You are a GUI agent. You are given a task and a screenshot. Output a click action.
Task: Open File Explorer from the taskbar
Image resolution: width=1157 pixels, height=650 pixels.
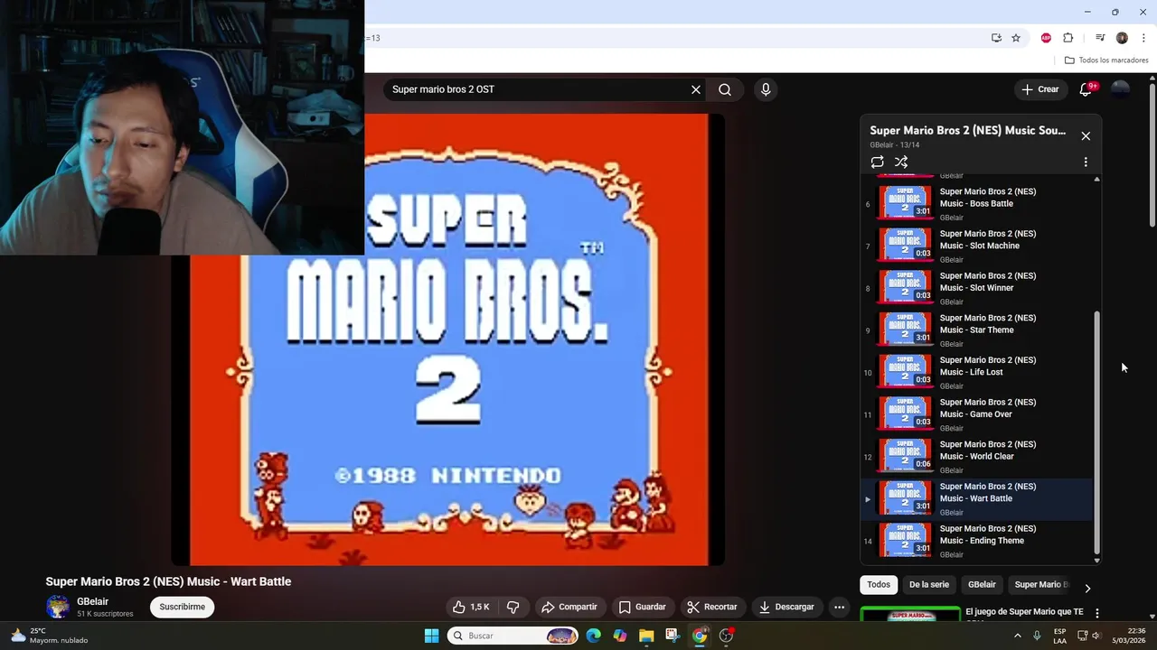click(646, 636)
